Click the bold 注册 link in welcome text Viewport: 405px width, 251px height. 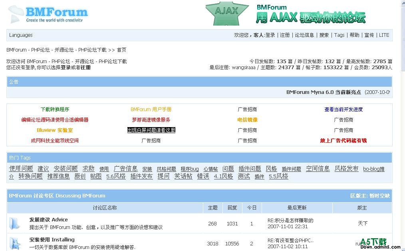click(x=85, y=68)
